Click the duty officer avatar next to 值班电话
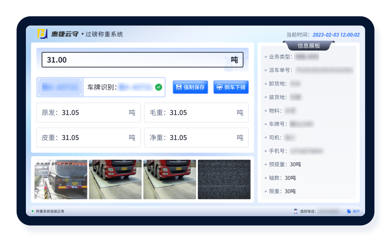This screenshot has height=242, width=391. pos(296,211)
